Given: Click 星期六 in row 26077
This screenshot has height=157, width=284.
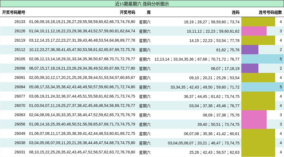Looking at the screenshot, I should point(145,96).
